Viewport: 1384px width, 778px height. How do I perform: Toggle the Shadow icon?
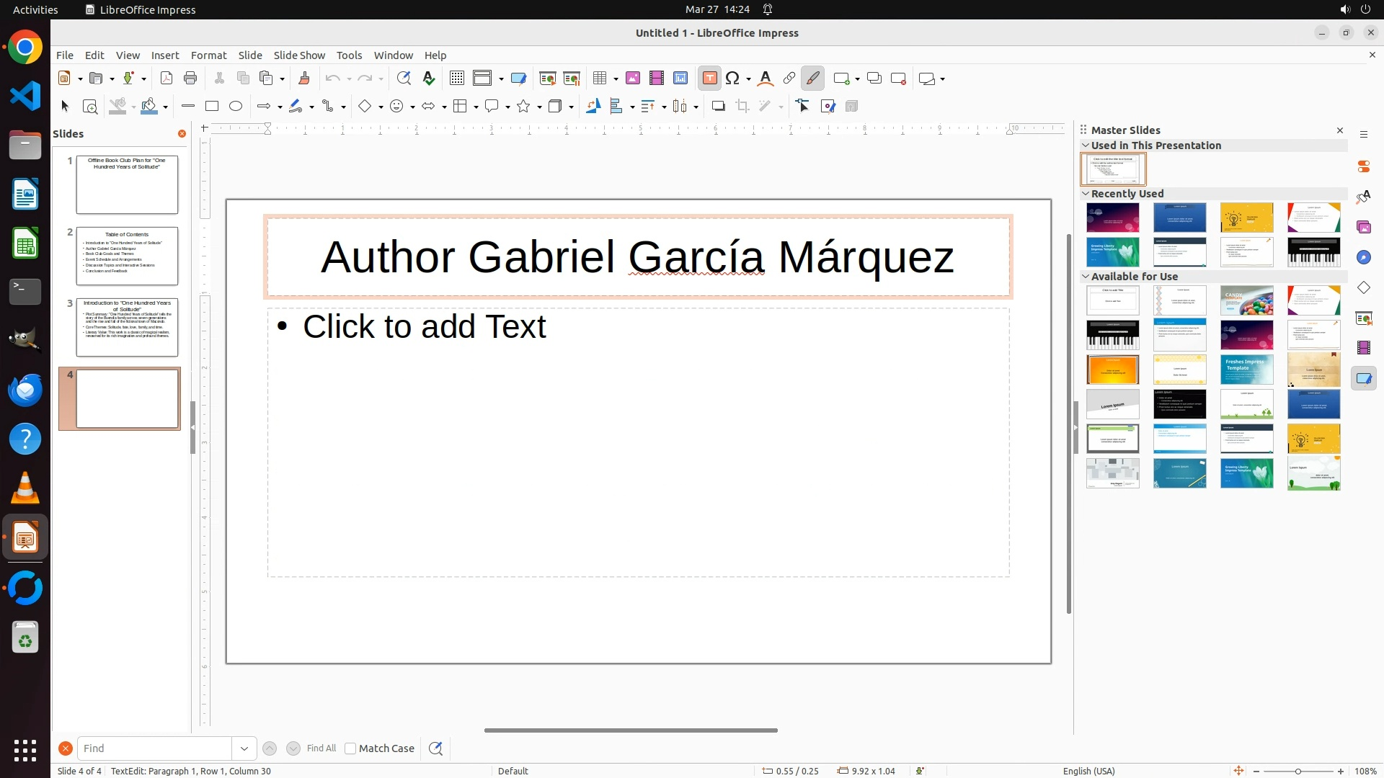click(x=718, y=107)
